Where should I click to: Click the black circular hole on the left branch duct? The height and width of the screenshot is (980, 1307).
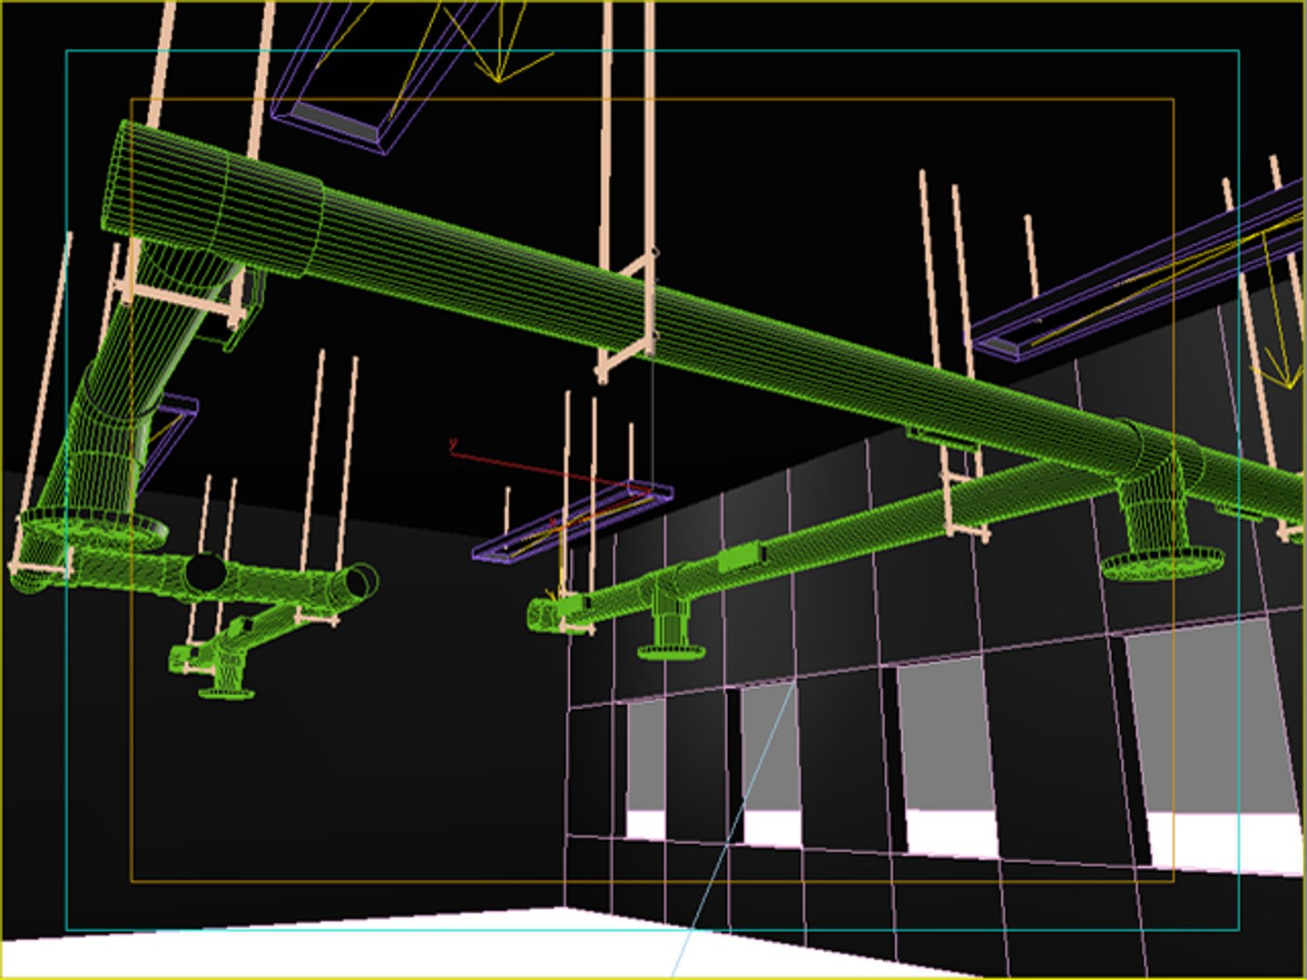click(206, 573)
